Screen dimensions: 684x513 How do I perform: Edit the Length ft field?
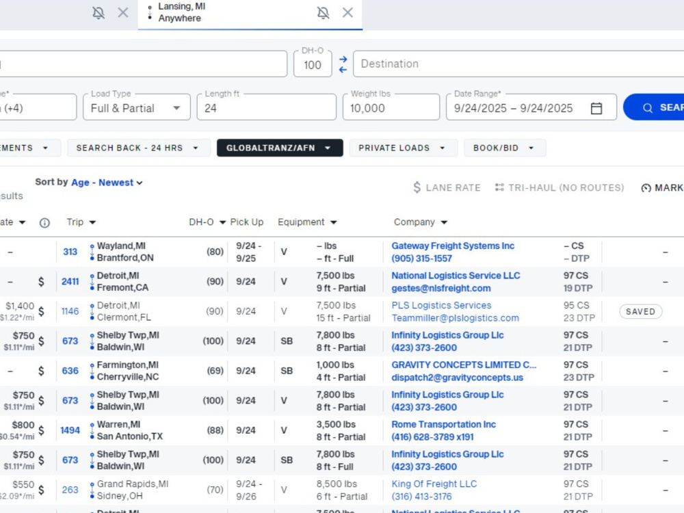tap(267, 108)
